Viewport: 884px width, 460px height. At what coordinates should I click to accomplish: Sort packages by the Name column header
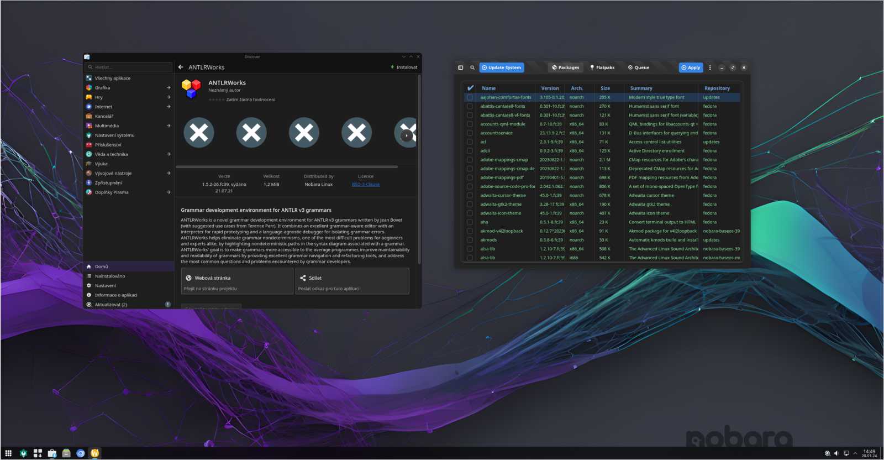pyautogui.click(x=488, y=88)
